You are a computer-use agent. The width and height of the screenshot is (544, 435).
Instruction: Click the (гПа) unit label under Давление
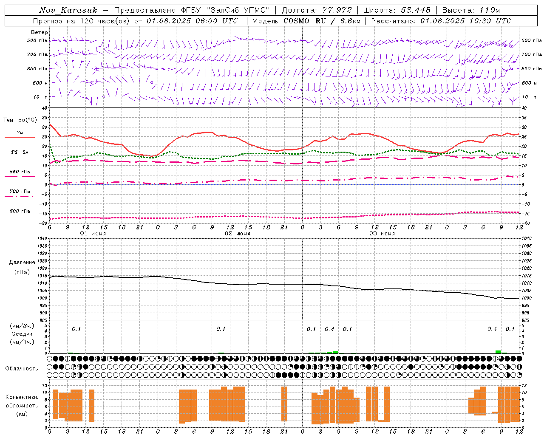[22, 272]
